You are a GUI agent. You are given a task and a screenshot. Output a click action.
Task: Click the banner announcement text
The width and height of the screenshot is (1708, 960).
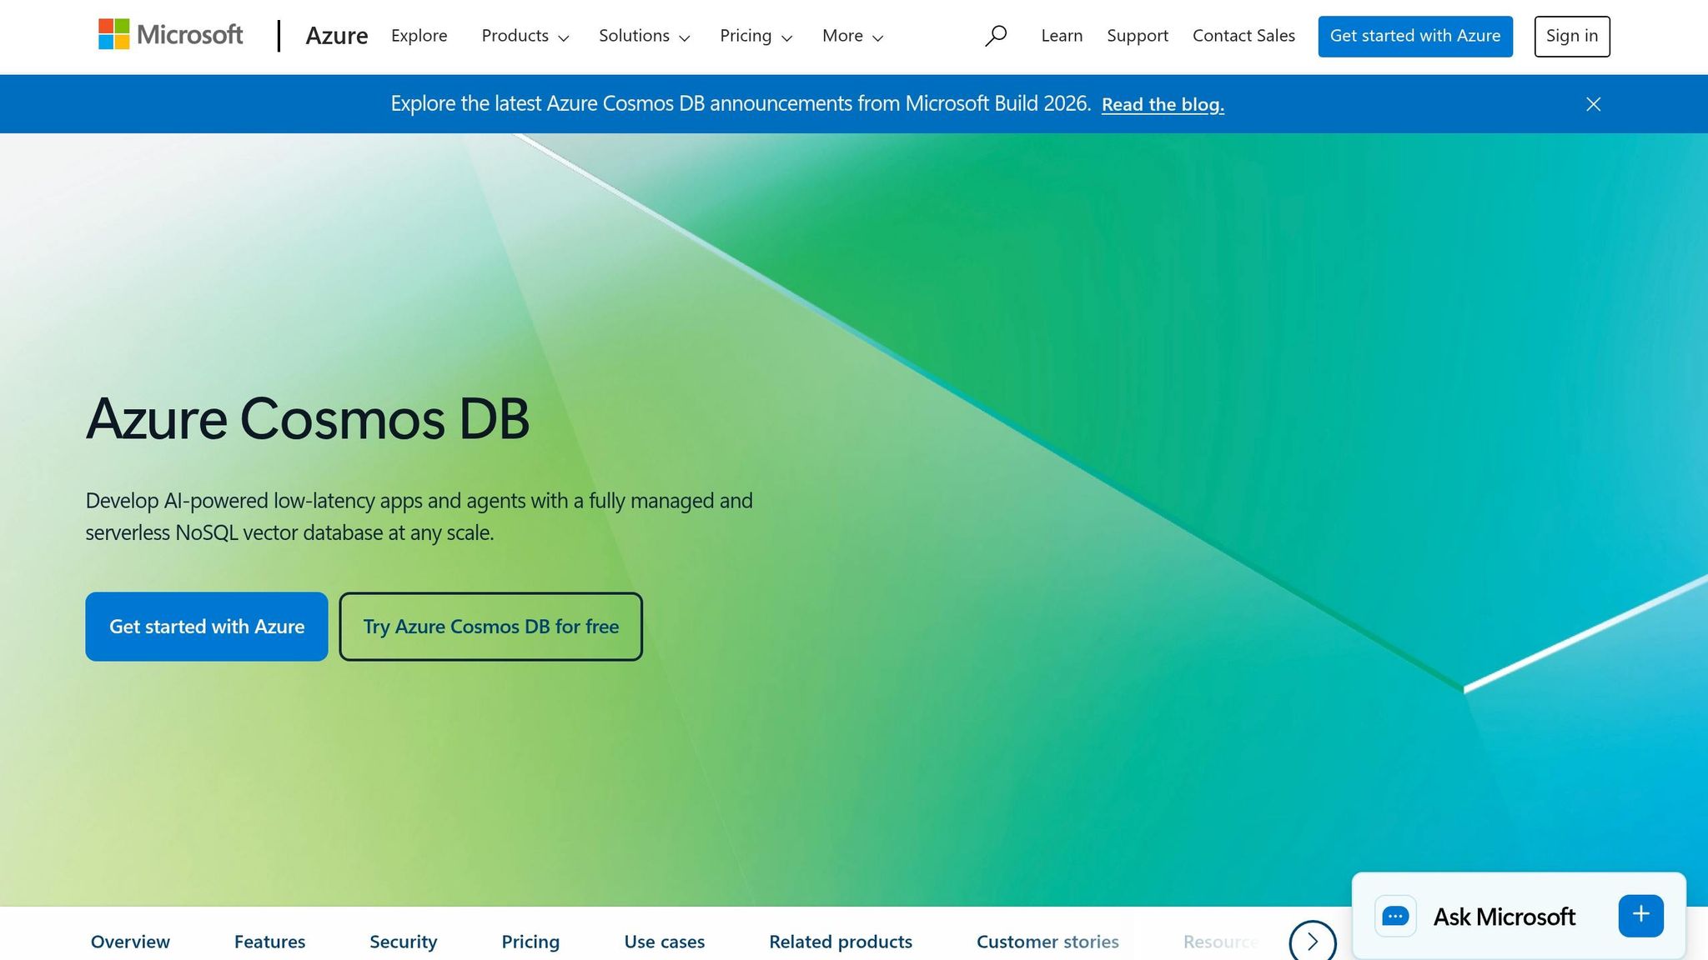click(x=741, y=103)
